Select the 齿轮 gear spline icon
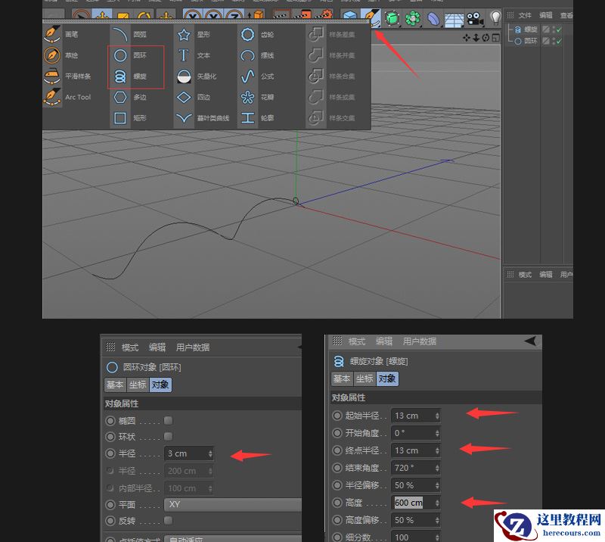This screenshot has width=605, height=542. tap(250, 33)
